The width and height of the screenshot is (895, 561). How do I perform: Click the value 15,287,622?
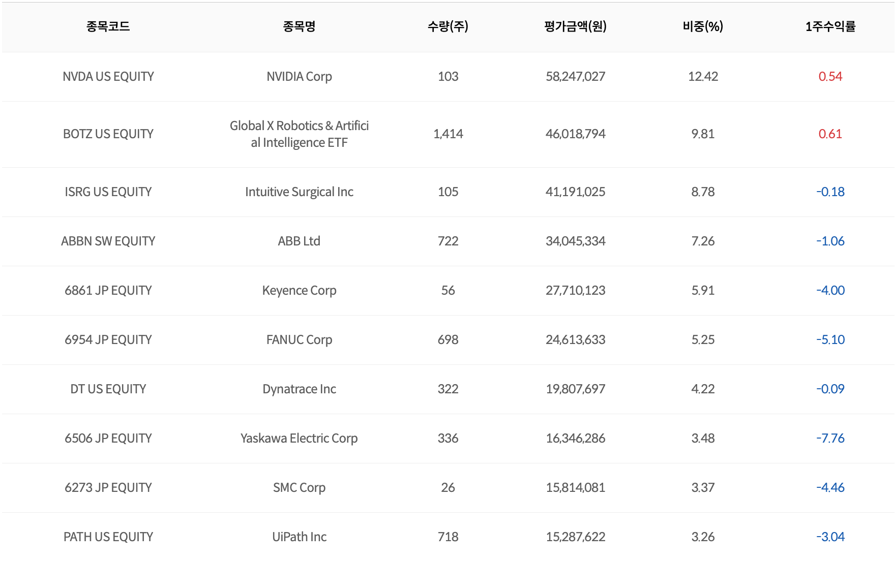pos(575,537)
